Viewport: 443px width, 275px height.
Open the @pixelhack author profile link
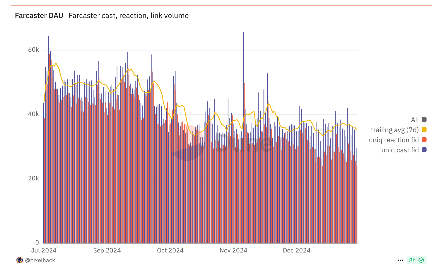(x=40, y=260)
